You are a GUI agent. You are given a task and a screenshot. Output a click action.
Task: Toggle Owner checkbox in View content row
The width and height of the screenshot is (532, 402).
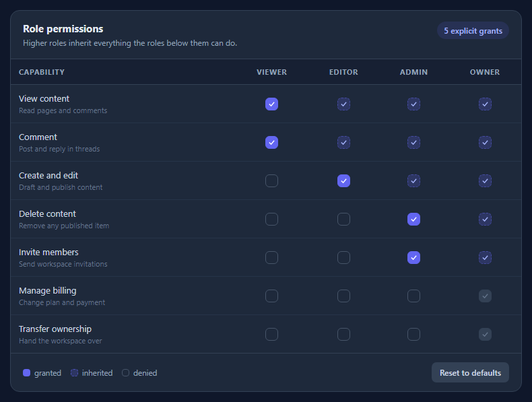coord(485,104)
